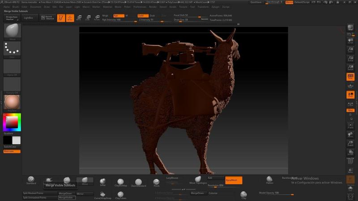Open the Dots stroke type picker
The width and height of the screenshot is (358, 201).
point(12,49)
